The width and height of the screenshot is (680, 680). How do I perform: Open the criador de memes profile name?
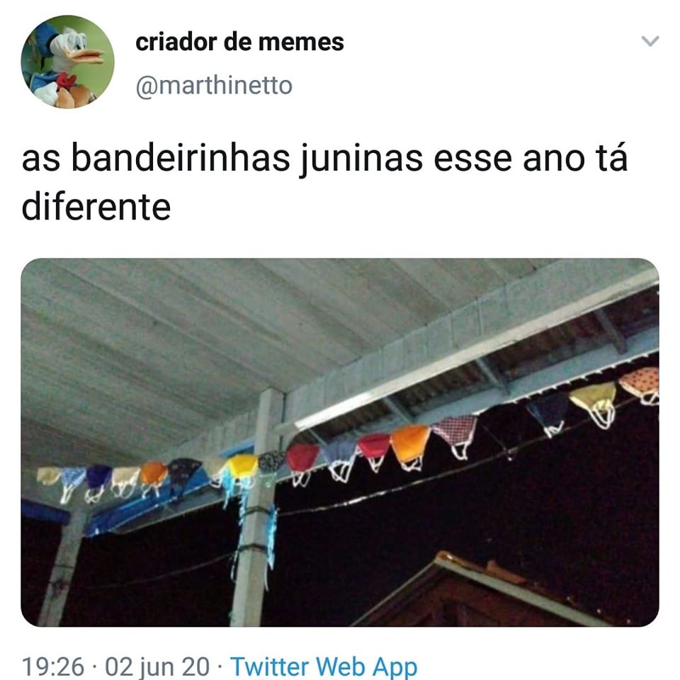(x=239, y=42)
